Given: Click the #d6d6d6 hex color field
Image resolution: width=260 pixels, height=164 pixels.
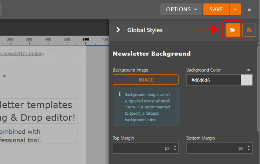Looking at the screenshot, I should pos(214,80).
